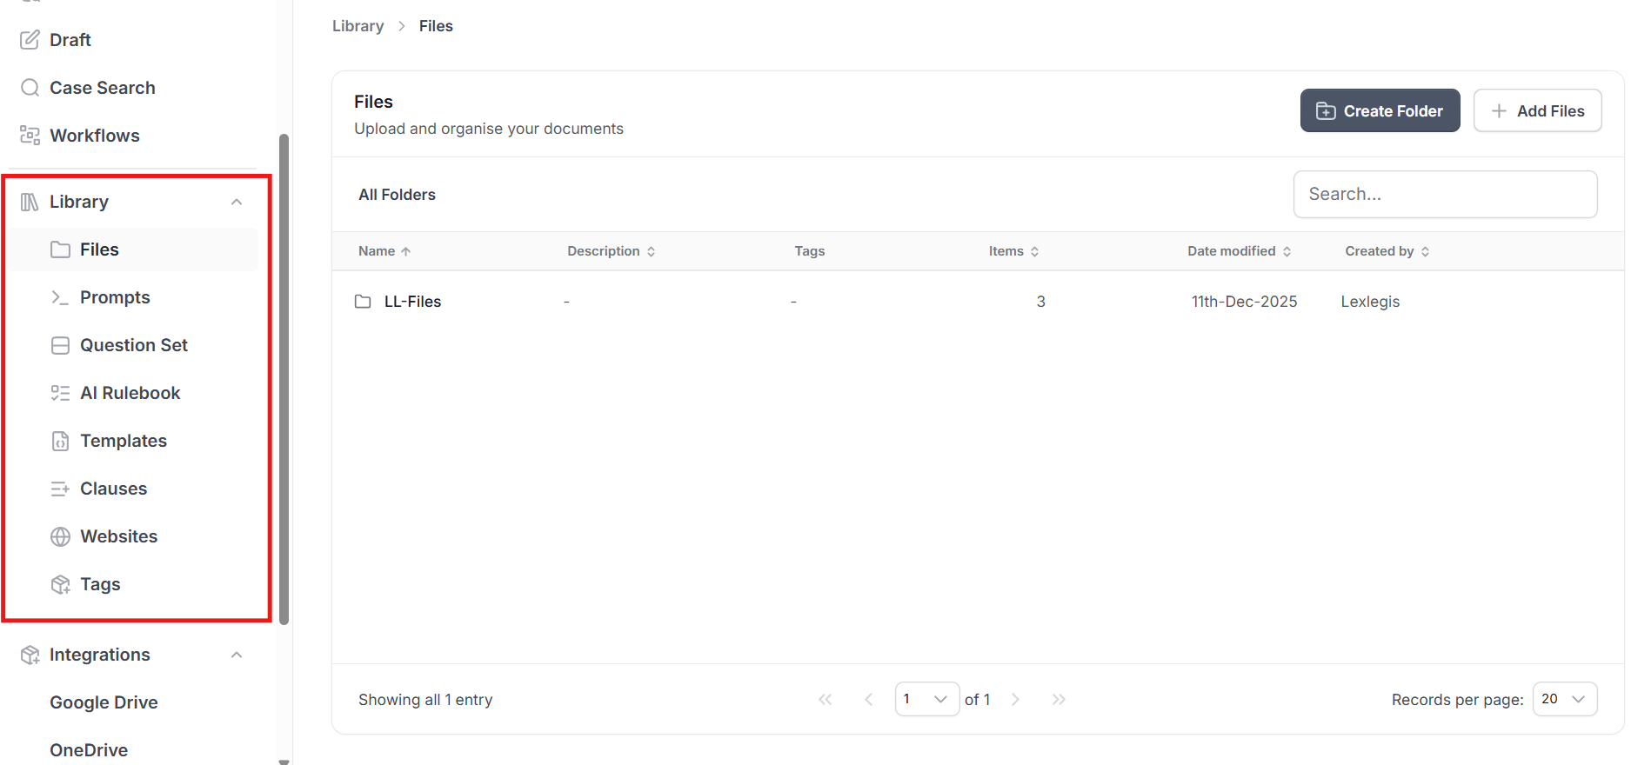The width and height of the screenshot is (1631, 765).
Task: Click the Case Search magnifier icon
Action: click(x=30, y=88)
